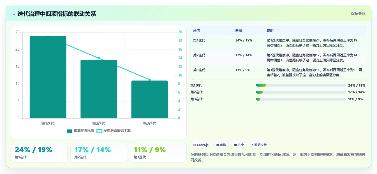Image resolution: width=377 pixels, height=174 pixels.
Task: Click the 第3迭代 progress bar
Action: click(301, 99)
